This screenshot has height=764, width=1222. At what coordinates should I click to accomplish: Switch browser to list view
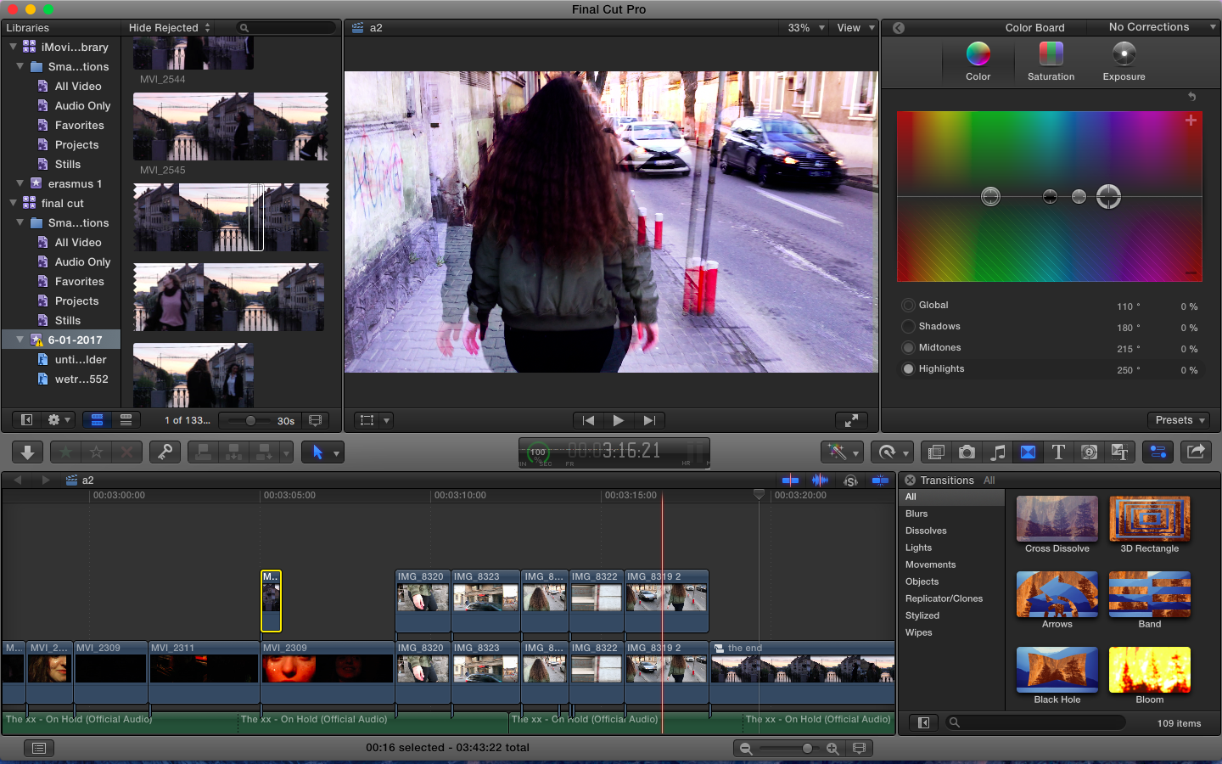pyautogui.click(x=126, y=420)
